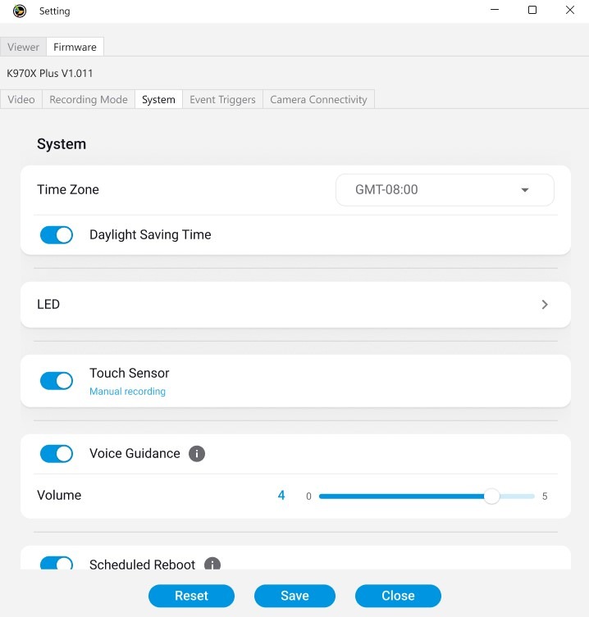Open the Time Zone GMT-08:00 dropdown

coord(445,190)
